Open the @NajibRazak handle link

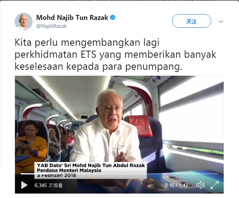pos(52,26)
